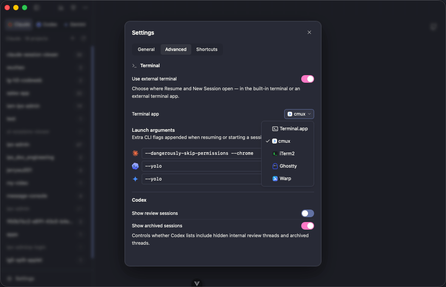The height and width of the screenshot is (287, 446).
Task: Choose Ghostty terminal option
Action: click(288, 166)
